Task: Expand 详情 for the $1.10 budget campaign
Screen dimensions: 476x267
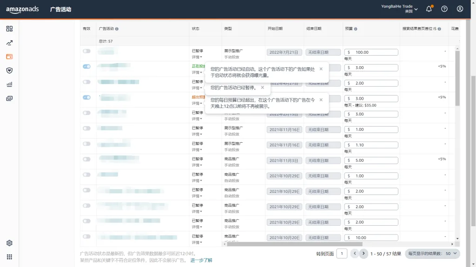Action: pos(197,150)
